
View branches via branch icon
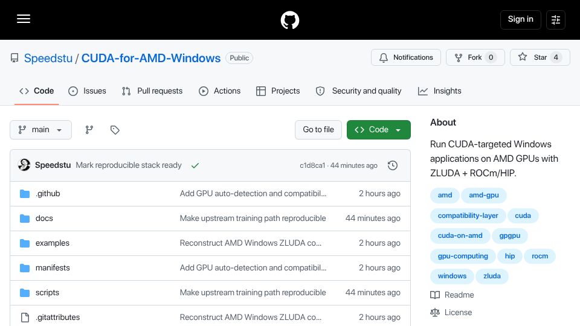(x=89, y=130)
